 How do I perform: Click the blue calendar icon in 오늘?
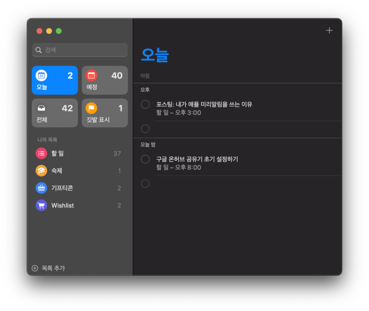pyautogui.click(x=41, y=76)
